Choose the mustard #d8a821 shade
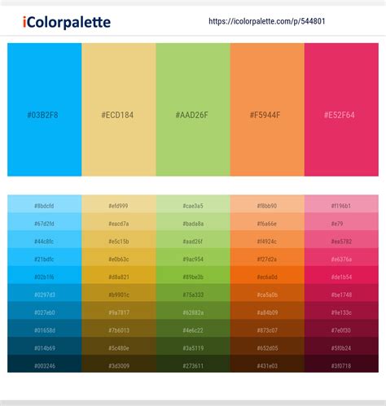 point(119,275)
